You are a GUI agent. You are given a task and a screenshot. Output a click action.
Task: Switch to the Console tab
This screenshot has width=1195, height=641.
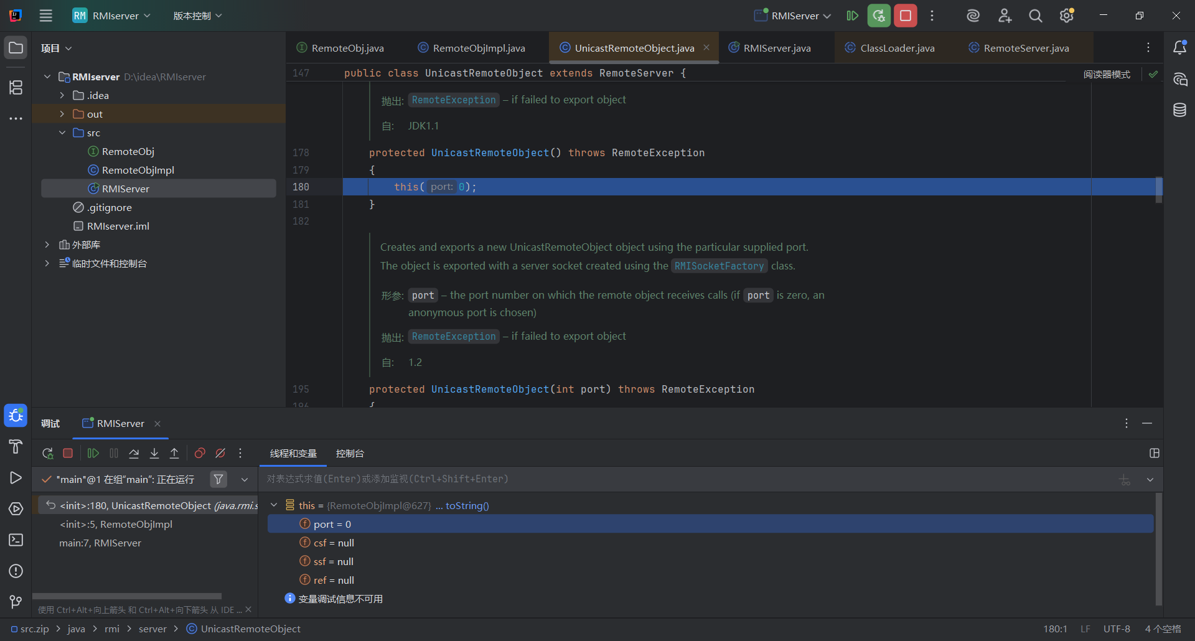(350, 454)
